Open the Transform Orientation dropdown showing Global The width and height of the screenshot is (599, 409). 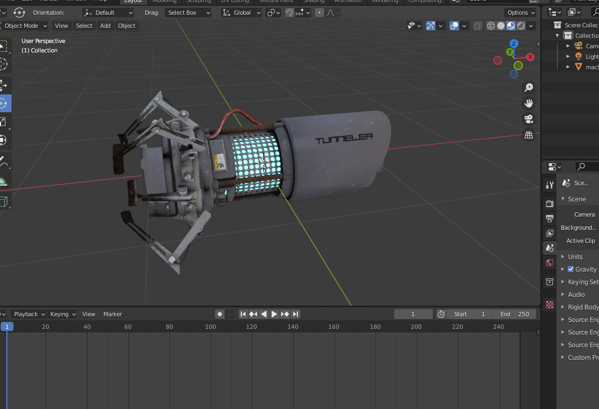pyautogui.click(x=241, y=12)
